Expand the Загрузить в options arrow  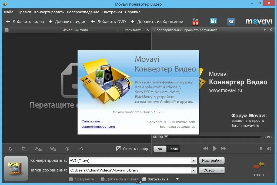click(177, 179)
